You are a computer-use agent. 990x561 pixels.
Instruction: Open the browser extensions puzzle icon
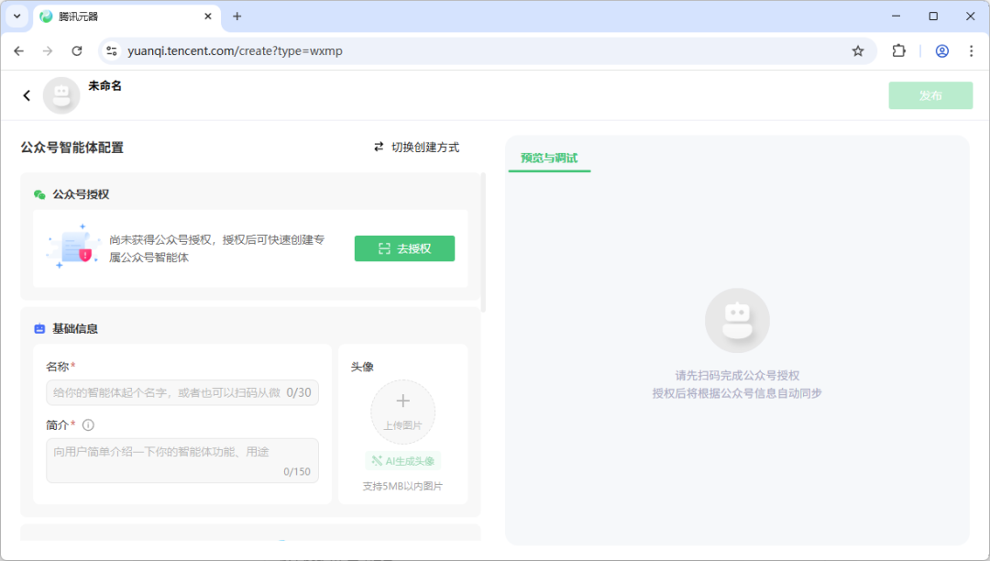click(x=898, y=51)
